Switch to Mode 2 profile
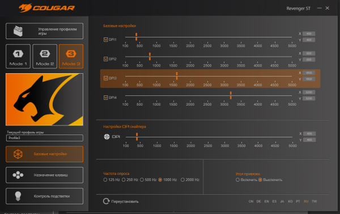The width and height of the screenshot is (340, 214). 45,57
